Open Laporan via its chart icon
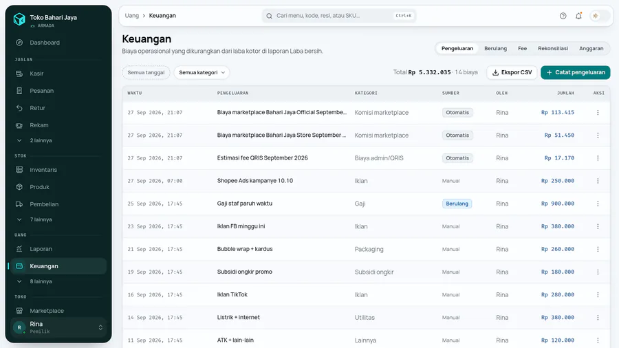This screenshot has width=619, height=348. [x=19, y=249]
